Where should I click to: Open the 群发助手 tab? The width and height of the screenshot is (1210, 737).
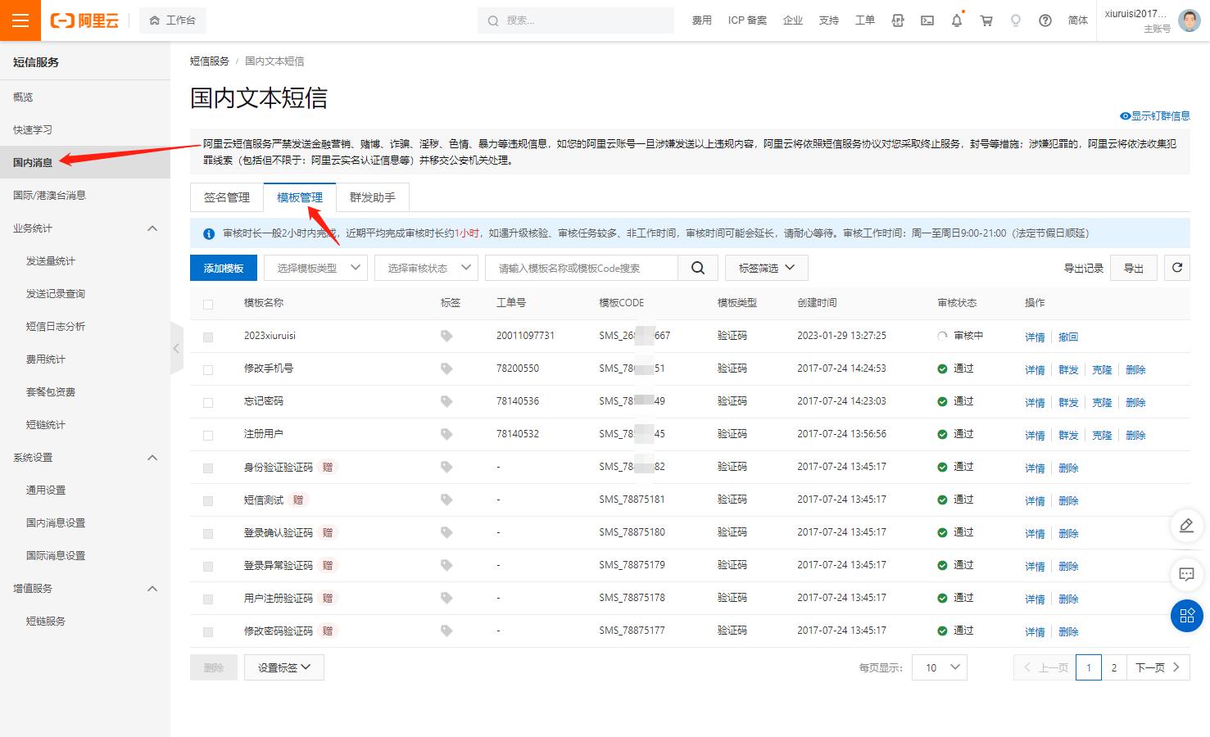click(x=373, y=197)
